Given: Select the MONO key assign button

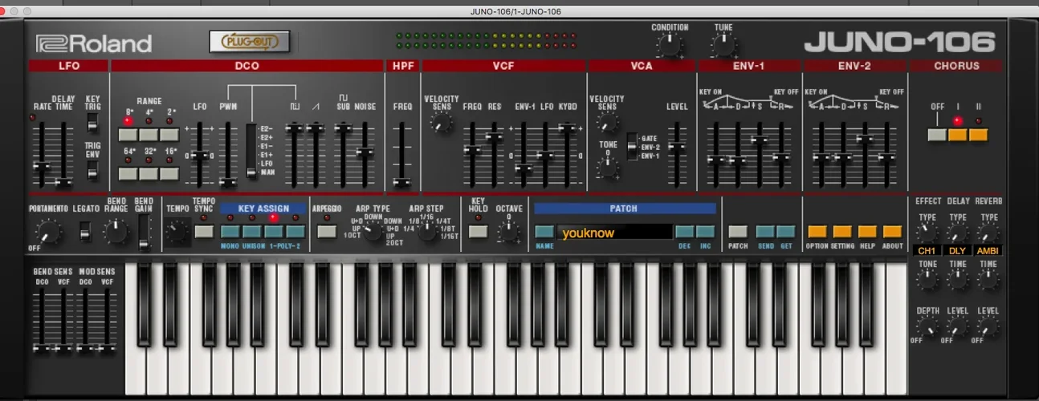Looking at the screenshot, I should [231, 232].
